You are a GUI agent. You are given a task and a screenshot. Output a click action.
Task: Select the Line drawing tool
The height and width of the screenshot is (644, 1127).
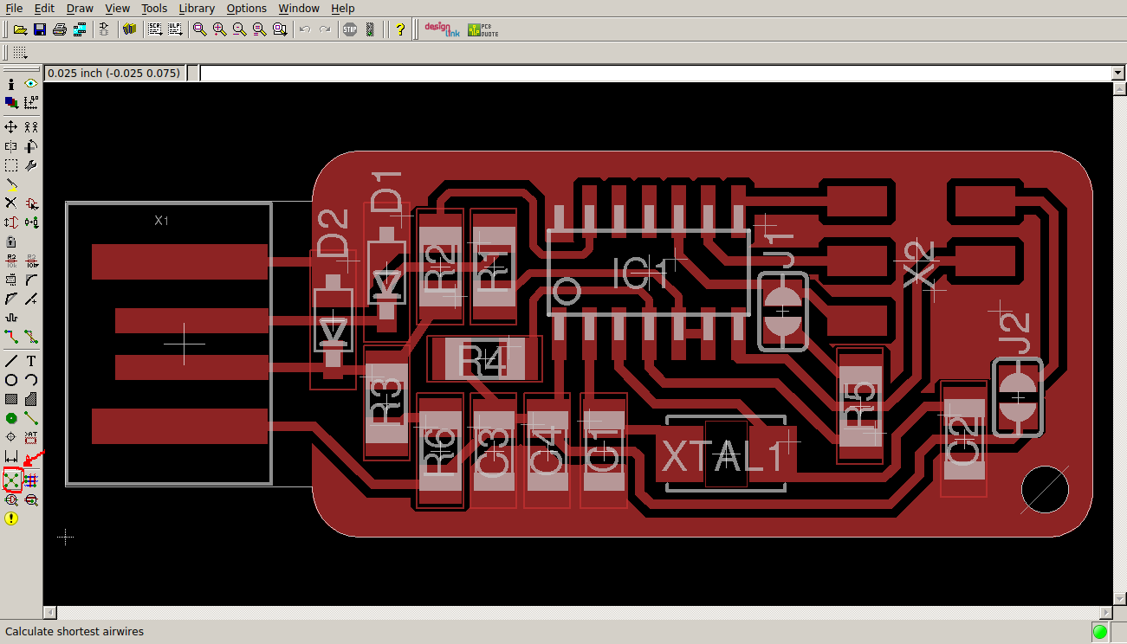[x=11, y=361]
